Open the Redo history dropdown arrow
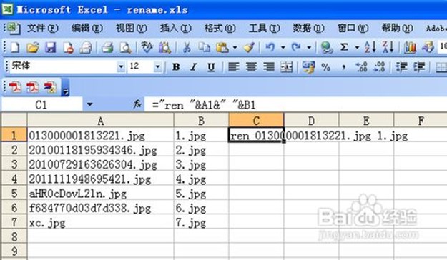The width and height of the screenshot is (447, 260). [x=309, y=47]
